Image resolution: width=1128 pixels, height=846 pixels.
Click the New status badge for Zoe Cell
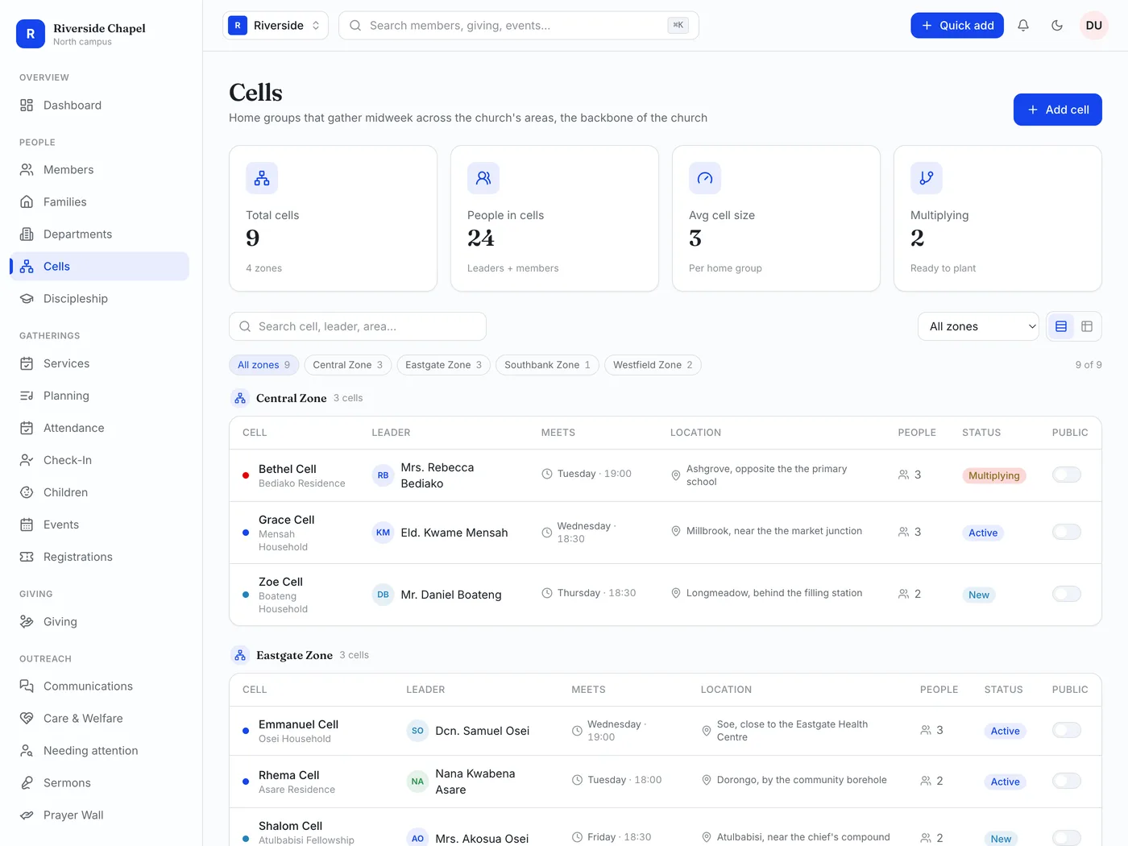(979, 595)
